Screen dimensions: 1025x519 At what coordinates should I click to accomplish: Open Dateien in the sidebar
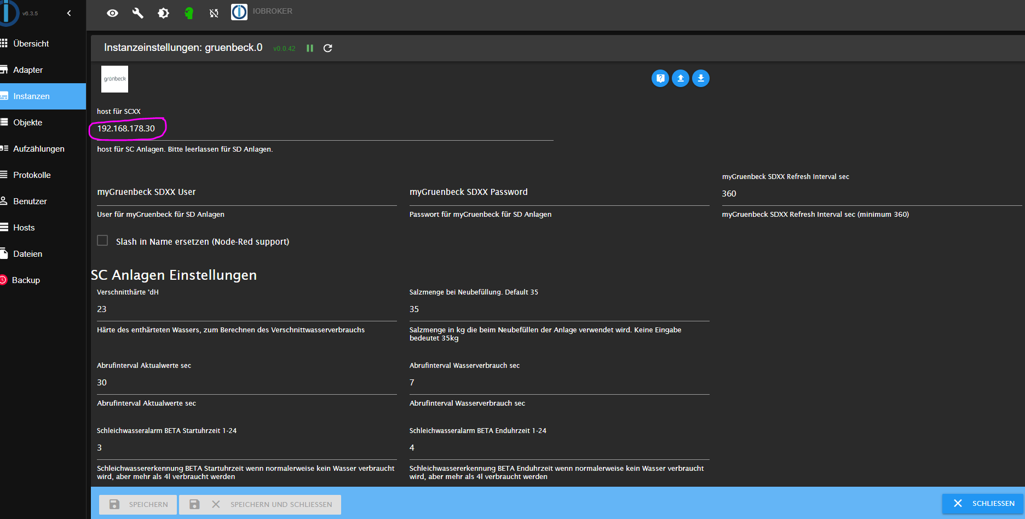click(x=43, y=254)
